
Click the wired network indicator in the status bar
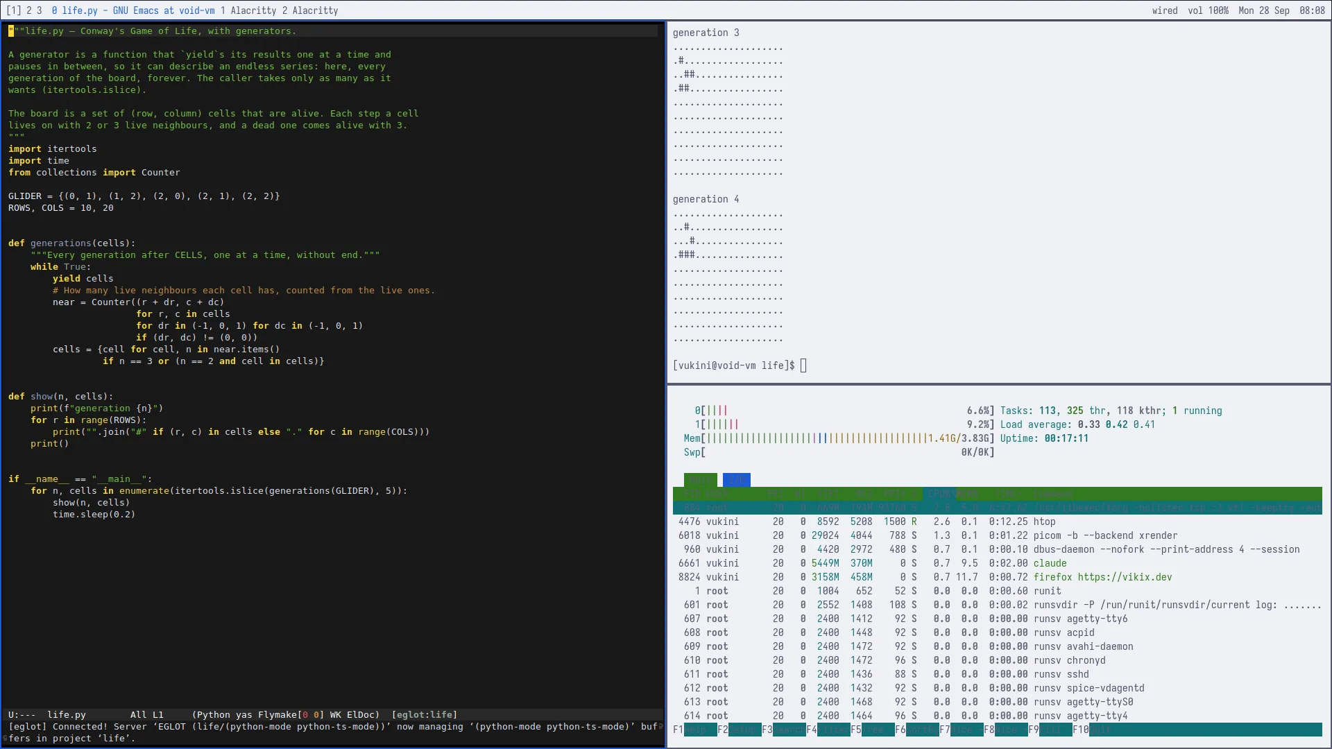pos(1165,10)
